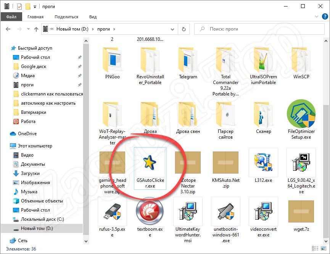Open the recent locations dropdown arrow
The image size is (330, 254).
[x=28, y=29]
